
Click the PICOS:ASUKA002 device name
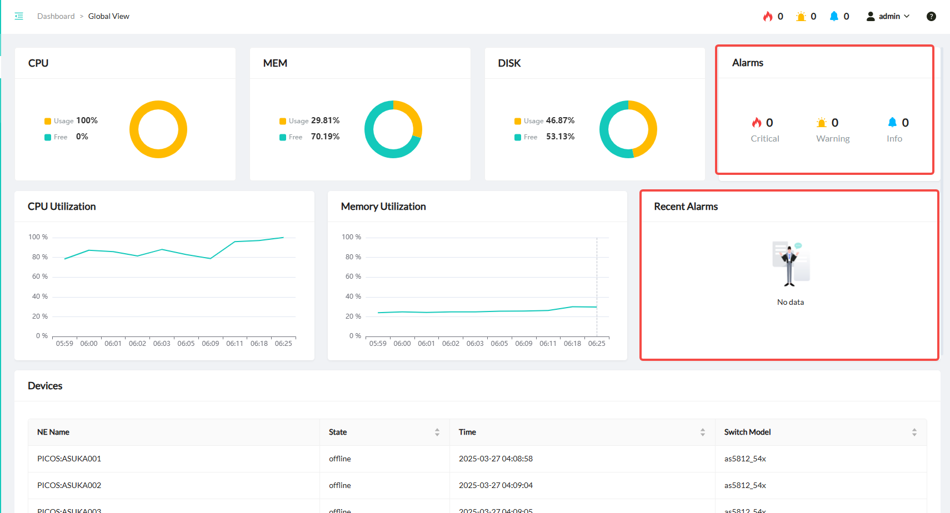click(69, 485)
